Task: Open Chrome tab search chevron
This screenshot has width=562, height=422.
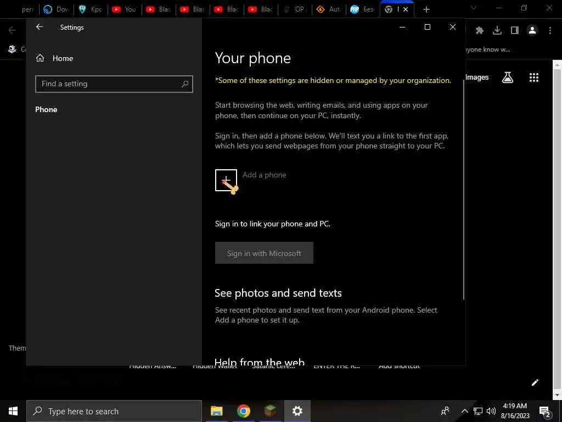Action: (x=474, y=8)
